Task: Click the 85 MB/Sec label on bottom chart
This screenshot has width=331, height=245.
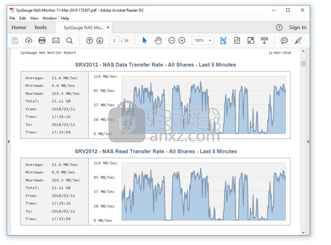Action: coord(104,177)
